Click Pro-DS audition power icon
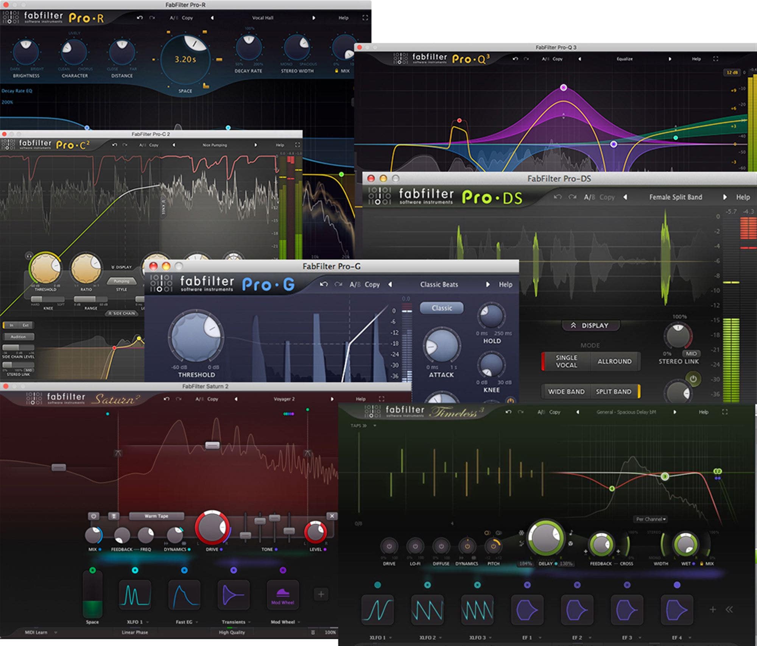Viewport: 757px width, 646px height. click(693, 379)
